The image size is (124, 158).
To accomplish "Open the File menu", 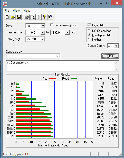I will point(7,11).
